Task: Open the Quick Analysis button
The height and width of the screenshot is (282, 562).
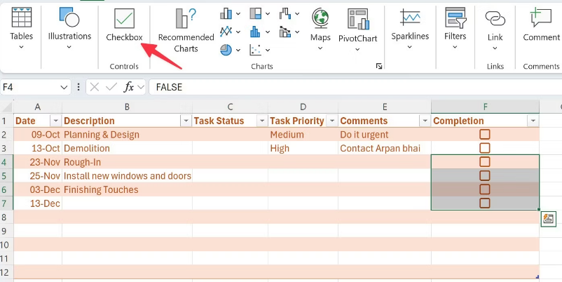Action: click(x=549, y=219)
